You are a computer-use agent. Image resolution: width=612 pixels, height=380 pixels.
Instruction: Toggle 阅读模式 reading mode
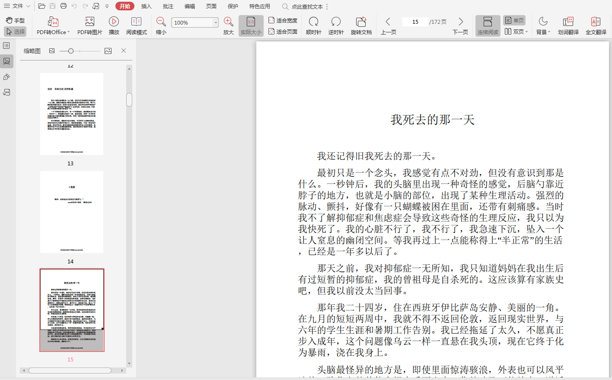pos(137,26)
